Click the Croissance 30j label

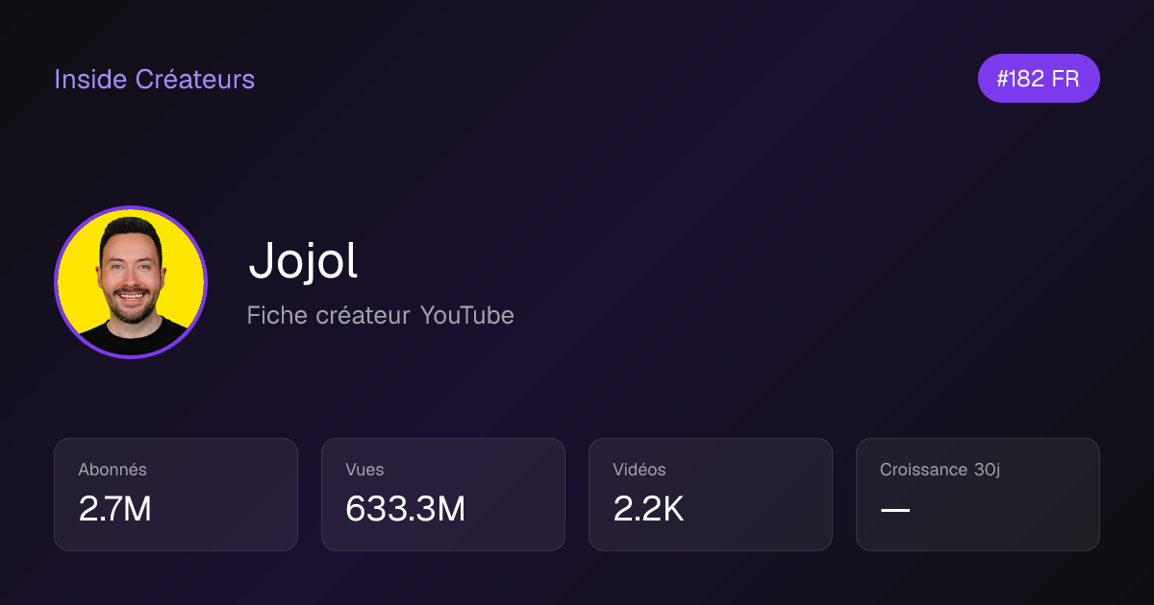[938, 470]
